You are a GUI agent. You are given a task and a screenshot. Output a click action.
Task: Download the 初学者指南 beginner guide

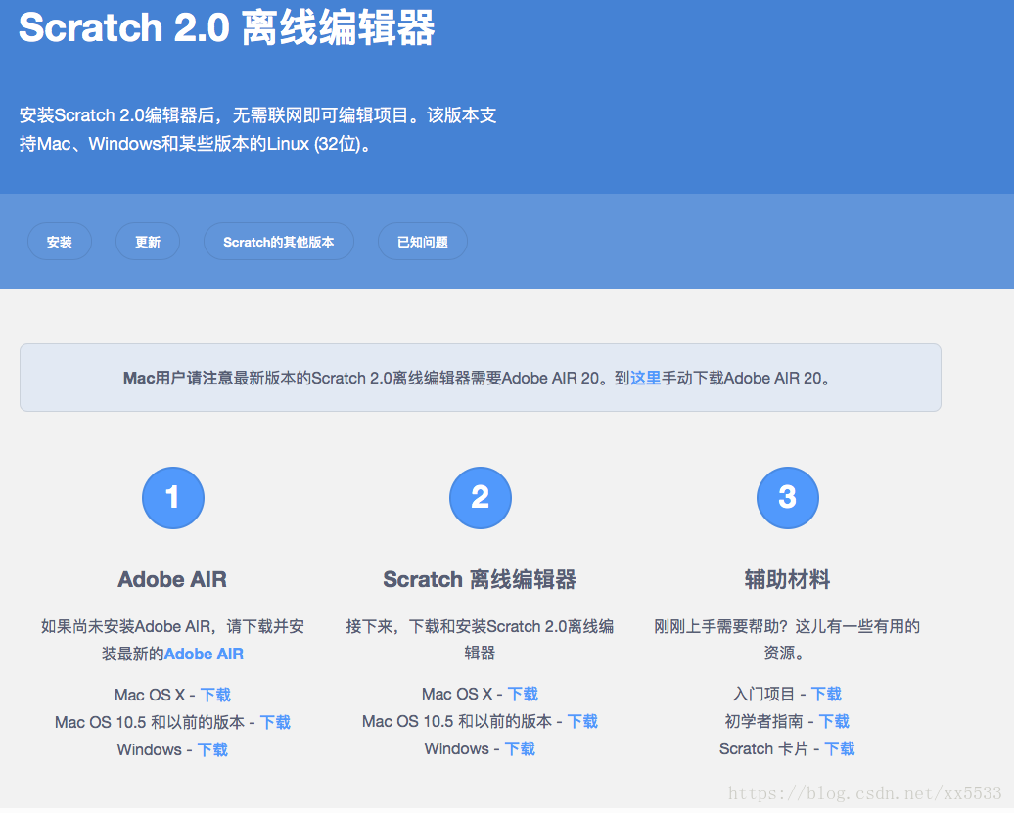pyautogui.click(x=834, y=721)
